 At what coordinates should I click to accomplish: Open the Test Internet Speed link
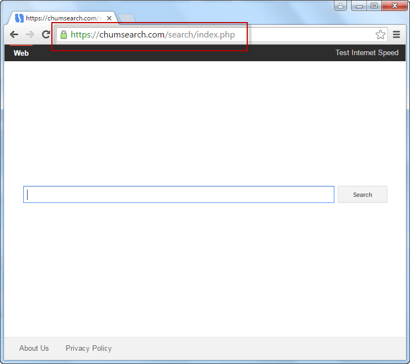(x=367, y=52)
